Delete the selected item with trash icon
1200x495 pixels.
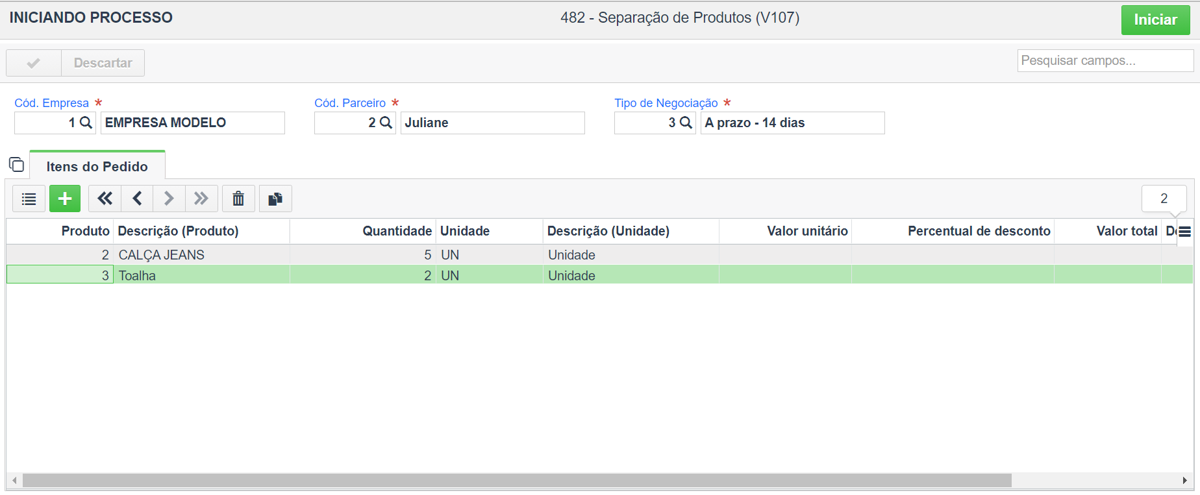coord(238,199)
